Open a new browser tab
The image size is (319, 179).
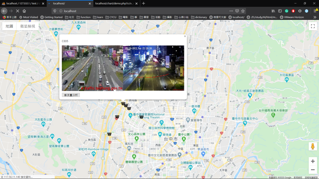coord(144,4)
